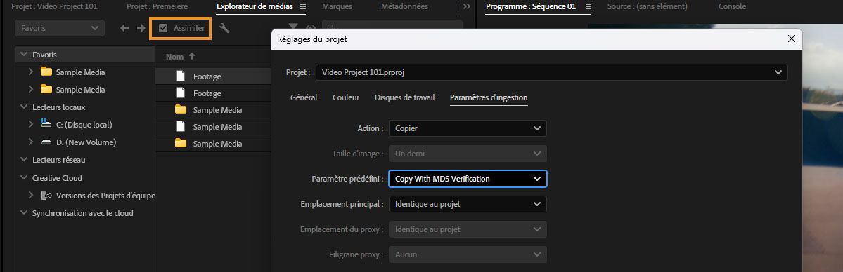Switch to Projet : Premeiere tab
This screenshot has height=272, width=843.
click(157, 6)
